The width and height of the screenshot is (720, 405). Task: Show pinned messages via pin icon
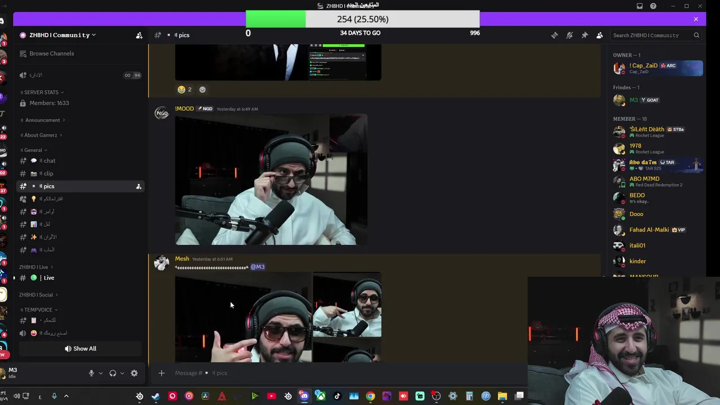[584, 35]
